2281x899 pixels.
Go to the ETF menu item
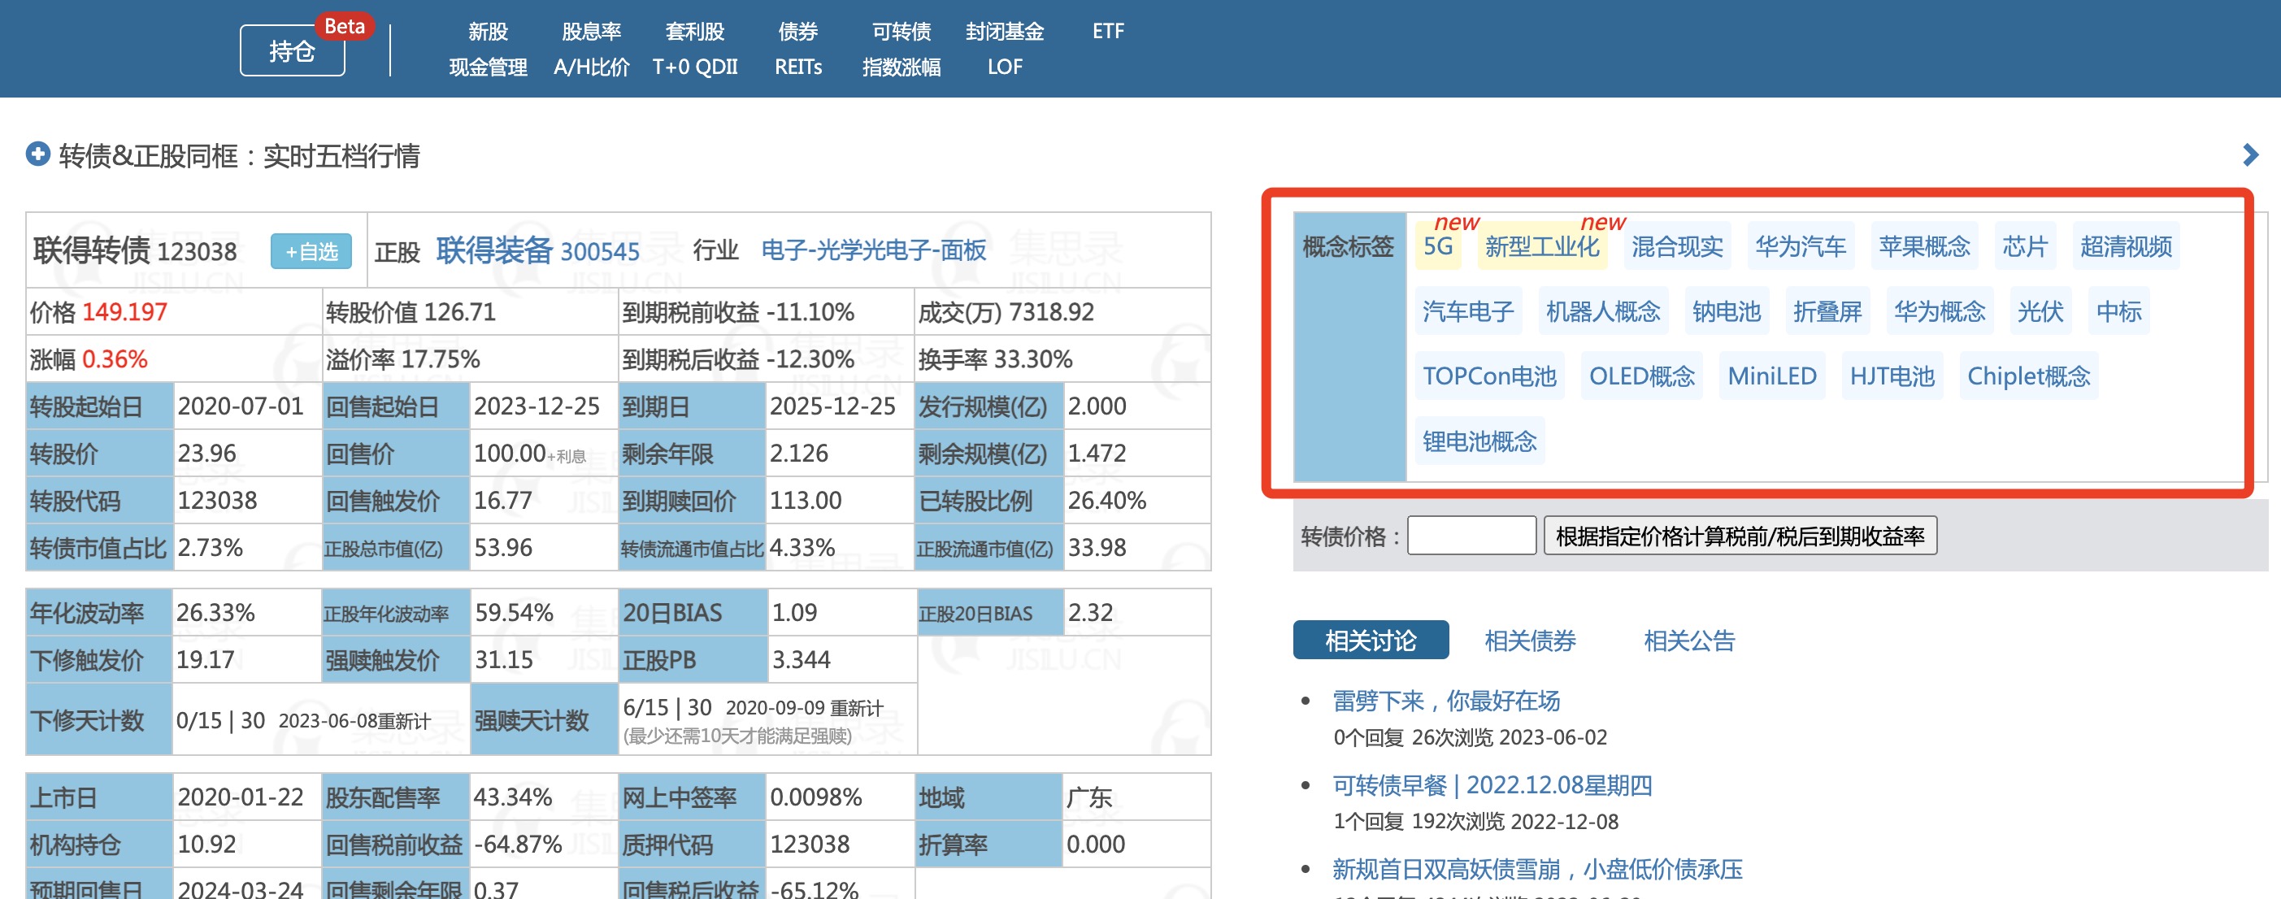[1107, 32]
